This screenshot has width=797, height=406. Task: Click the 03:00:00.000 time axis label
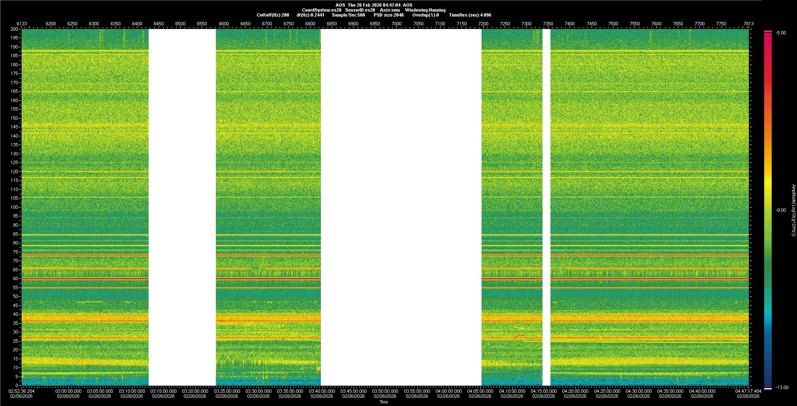(x=68, y=391)
